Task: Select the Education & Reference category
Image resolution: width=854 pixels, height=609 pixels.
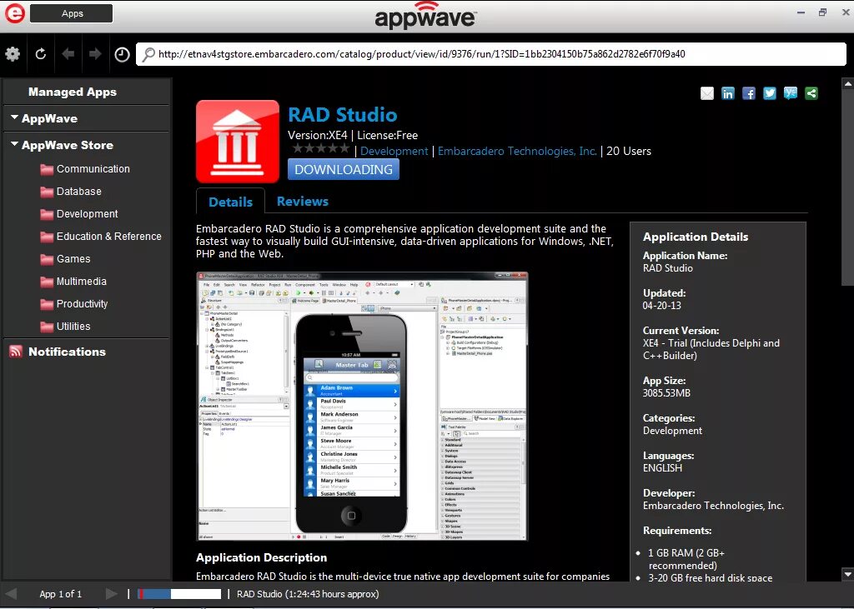Action: (109, 237)
